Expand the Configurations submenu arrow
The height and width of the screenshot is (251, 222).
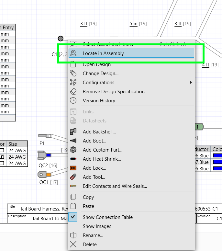(x=191, y=83)
